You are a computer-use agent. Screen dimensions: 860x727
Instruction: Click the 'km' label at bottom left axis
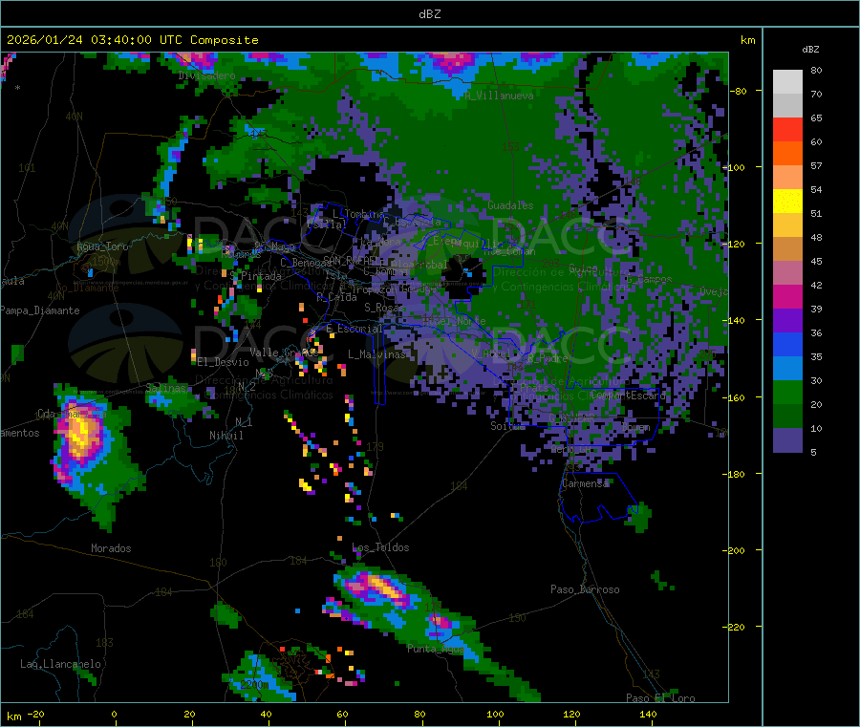(x=13, y=716)
